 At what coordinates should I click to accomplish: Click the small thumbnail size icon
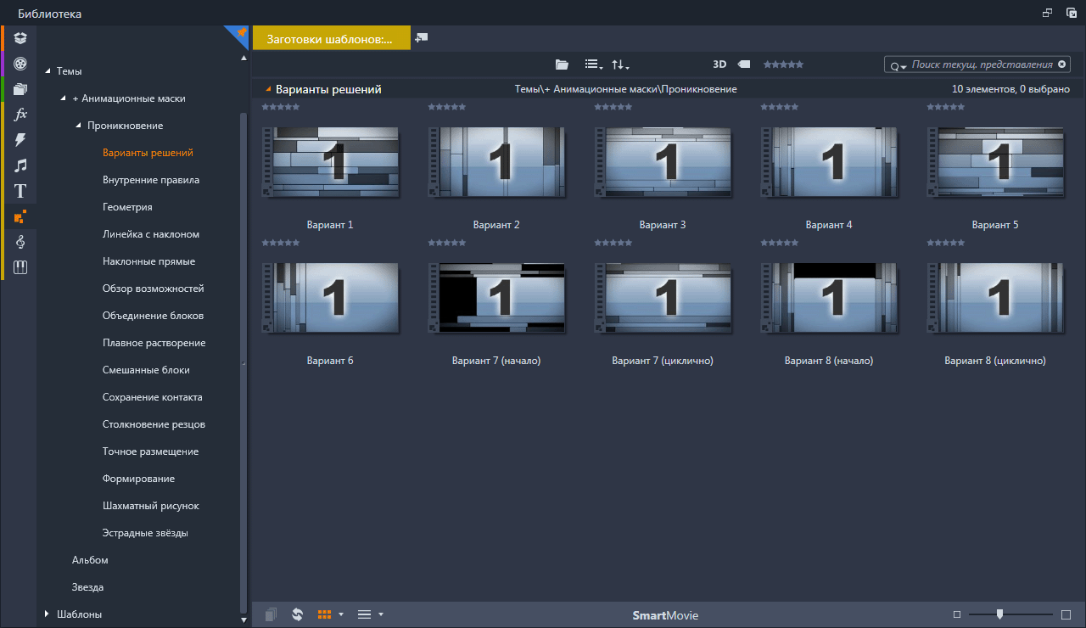tap(957, 614)
